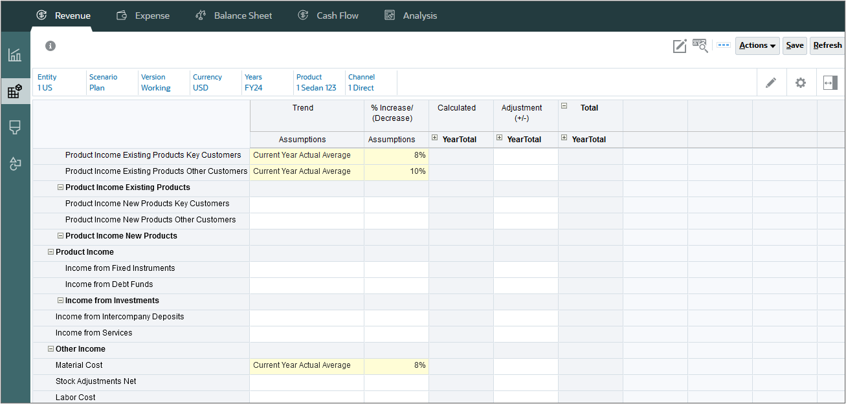Select the 1 Sedan 123 product link
Viewport: 846px width, 404px height.
pyautogui.click(x=317, y=88)
